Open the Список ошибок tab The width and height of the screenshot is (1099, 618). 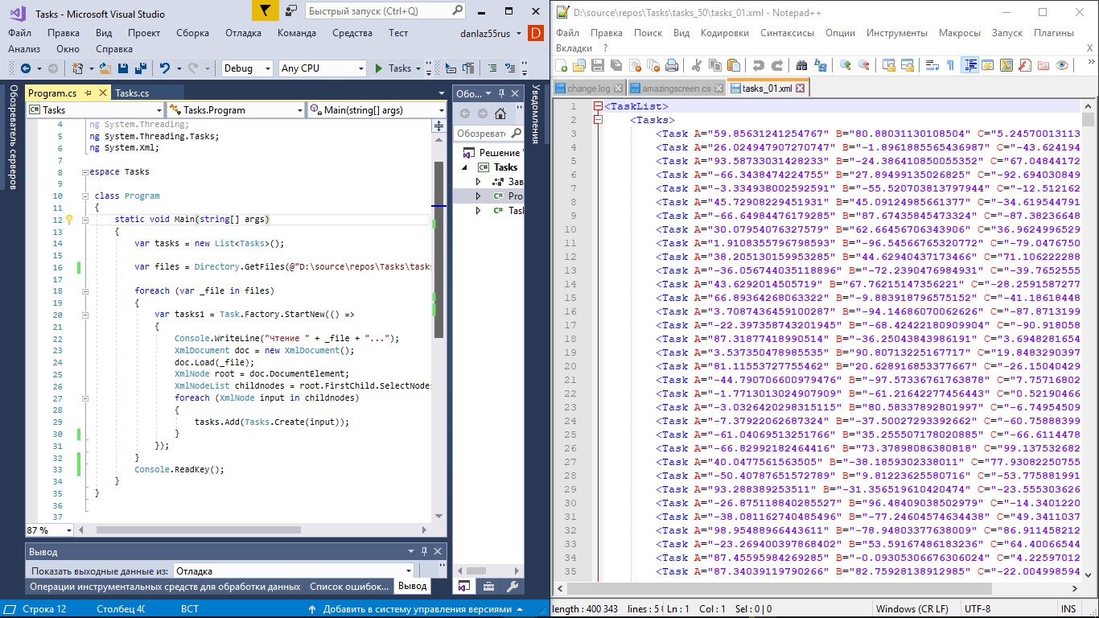point(349,587)
